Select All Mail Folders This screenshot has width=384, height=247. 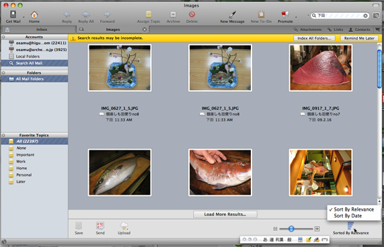(x=34, y=79)
